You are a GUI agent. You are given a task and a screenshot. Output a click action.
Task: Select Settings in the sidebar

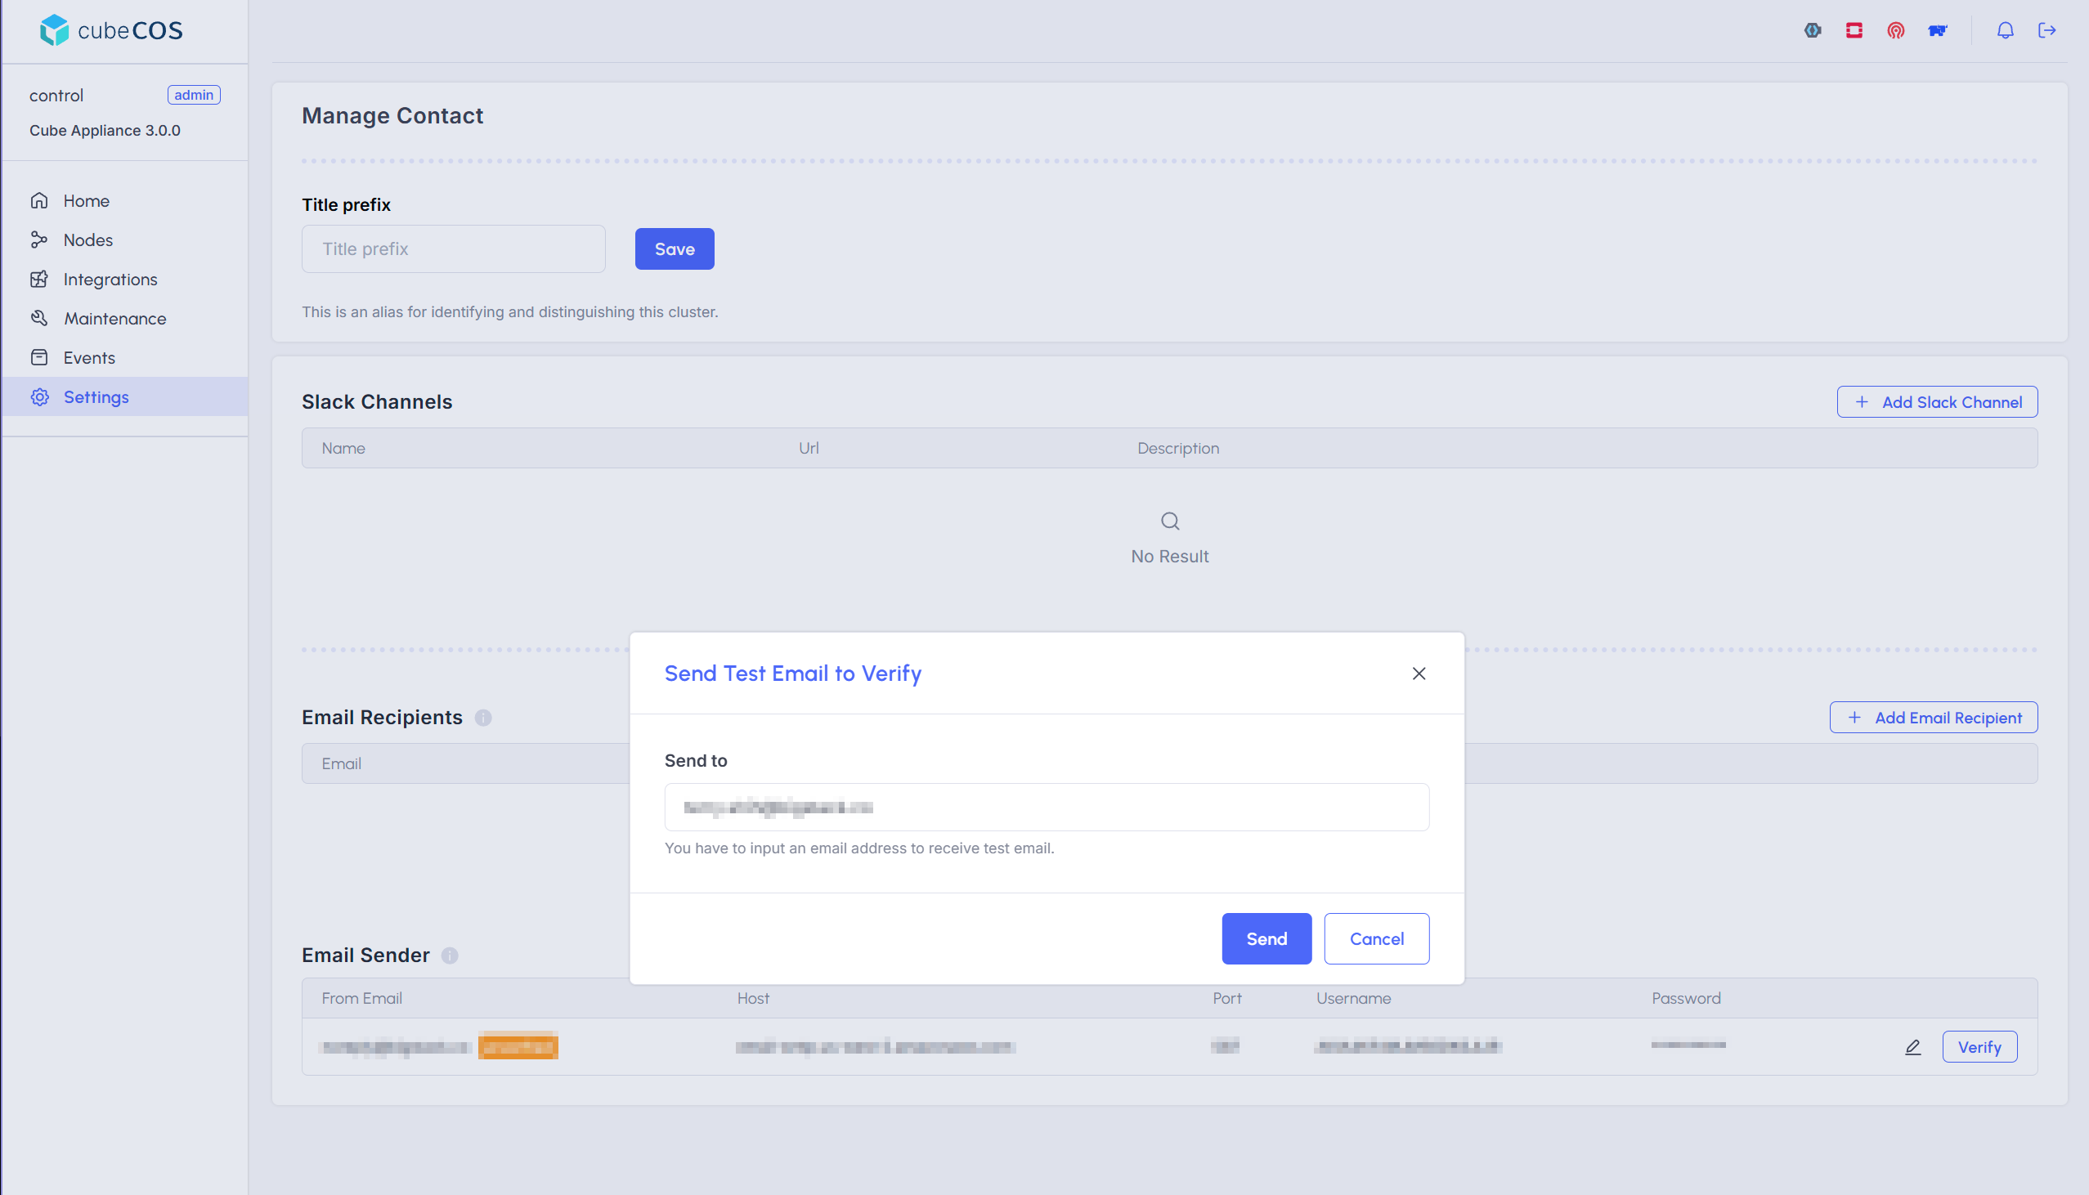coord(125,397)
